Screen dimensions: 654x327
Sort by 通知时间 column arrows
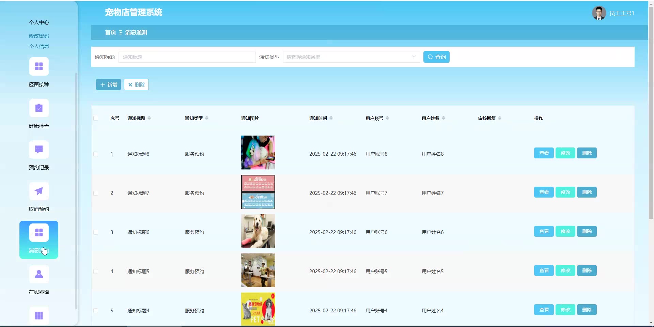[x=331, y=118]
